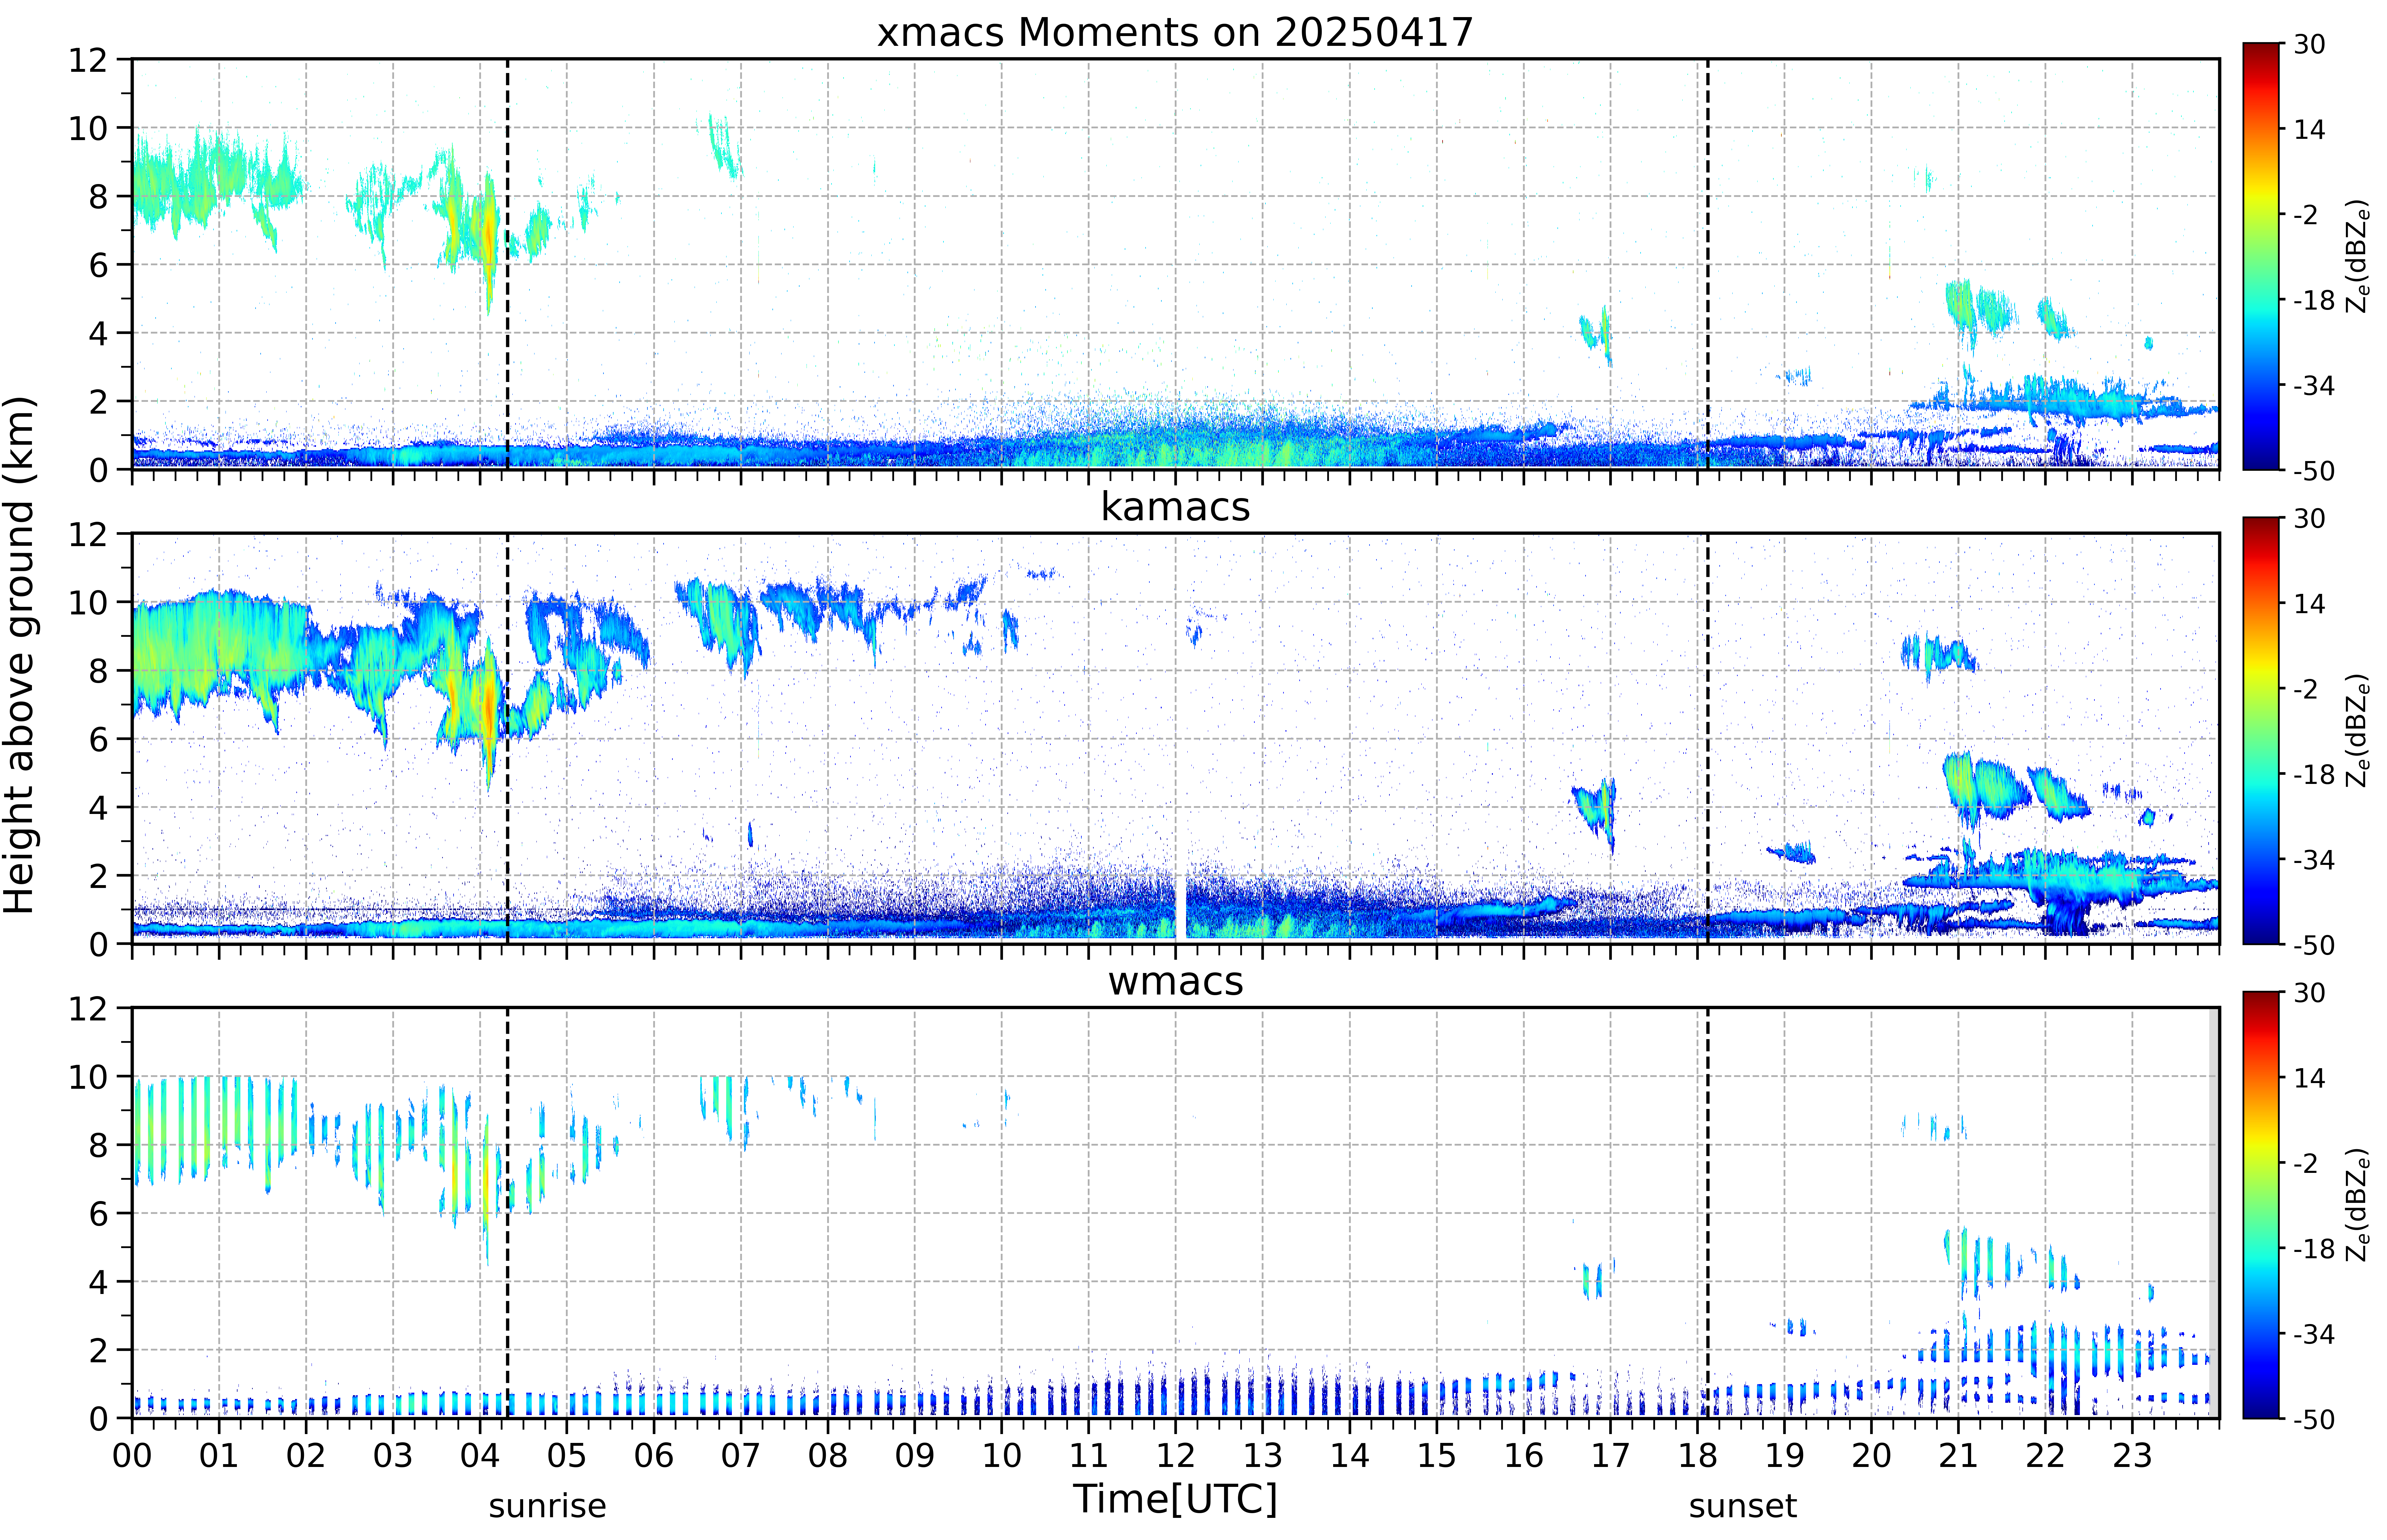Click the "12" height tick of the wmacs panel
This screenshot has height=1540, width=2387.
88,1008
